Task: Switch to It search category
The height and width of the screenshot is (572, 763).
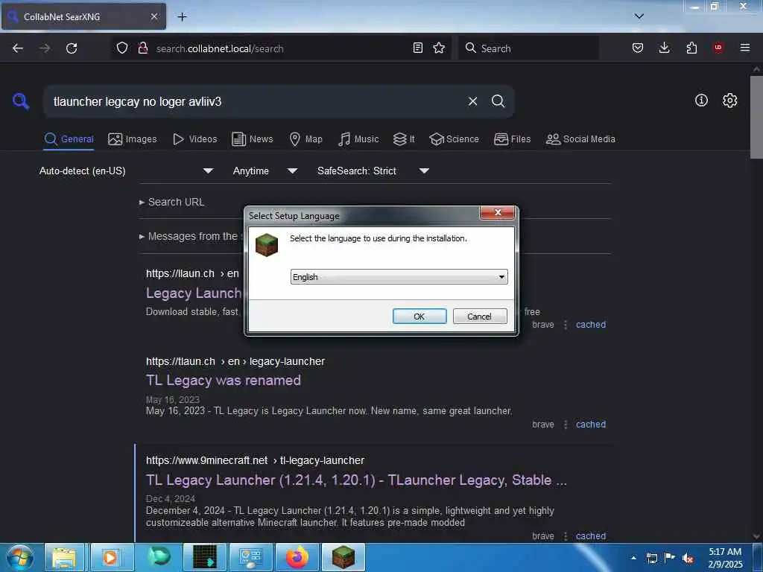Action: (404, 139)
